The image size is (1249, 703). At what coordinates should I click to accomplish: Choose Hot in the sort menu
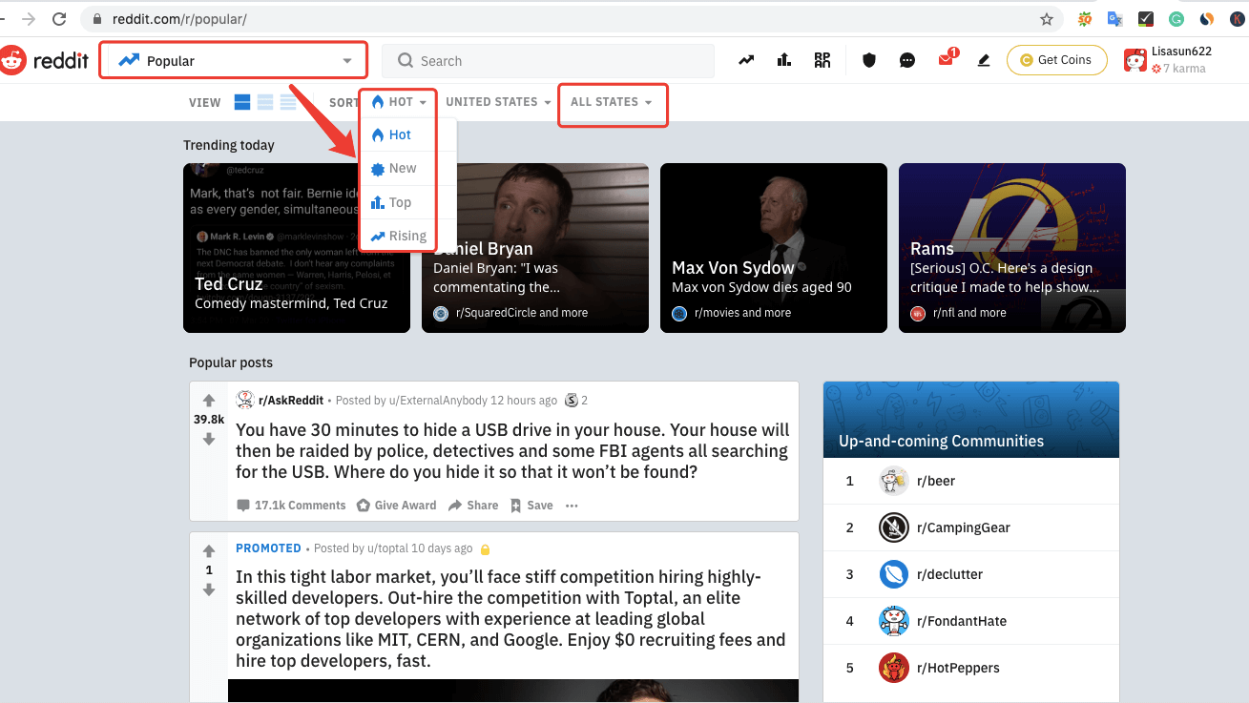coord(399,134)
